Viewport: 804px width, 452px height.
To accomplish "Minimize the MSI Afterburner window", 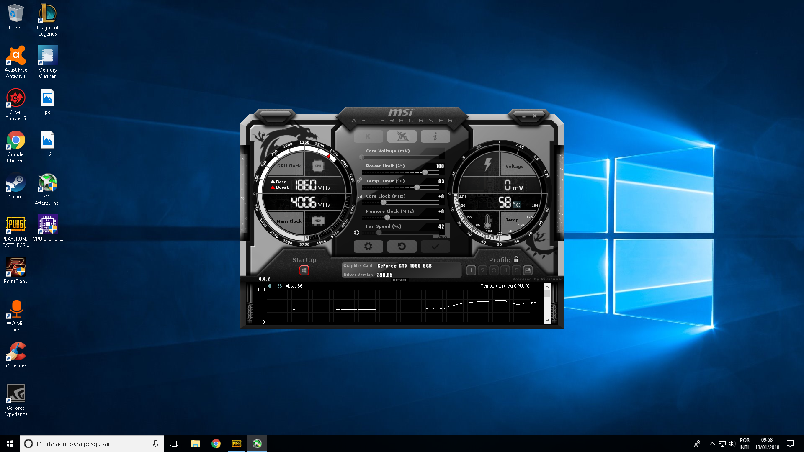I will (x=523, y=116).
